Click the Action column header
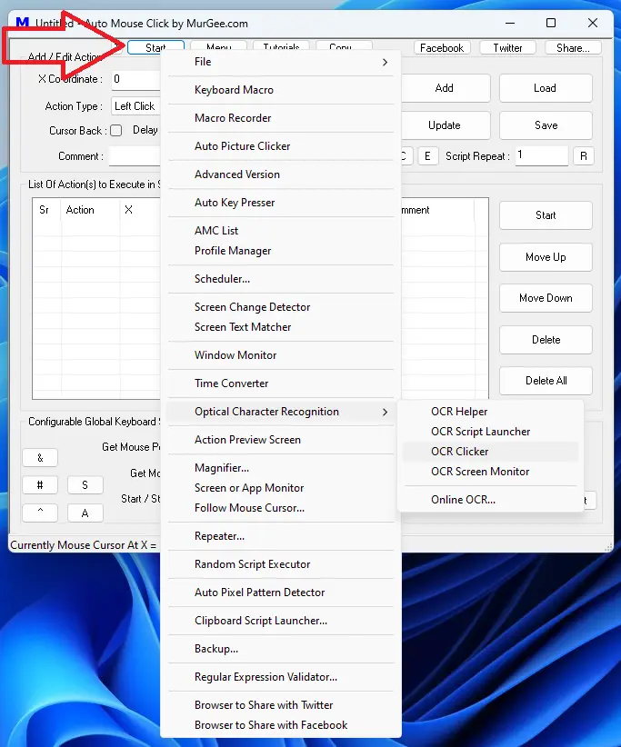 tap(90, 210)
